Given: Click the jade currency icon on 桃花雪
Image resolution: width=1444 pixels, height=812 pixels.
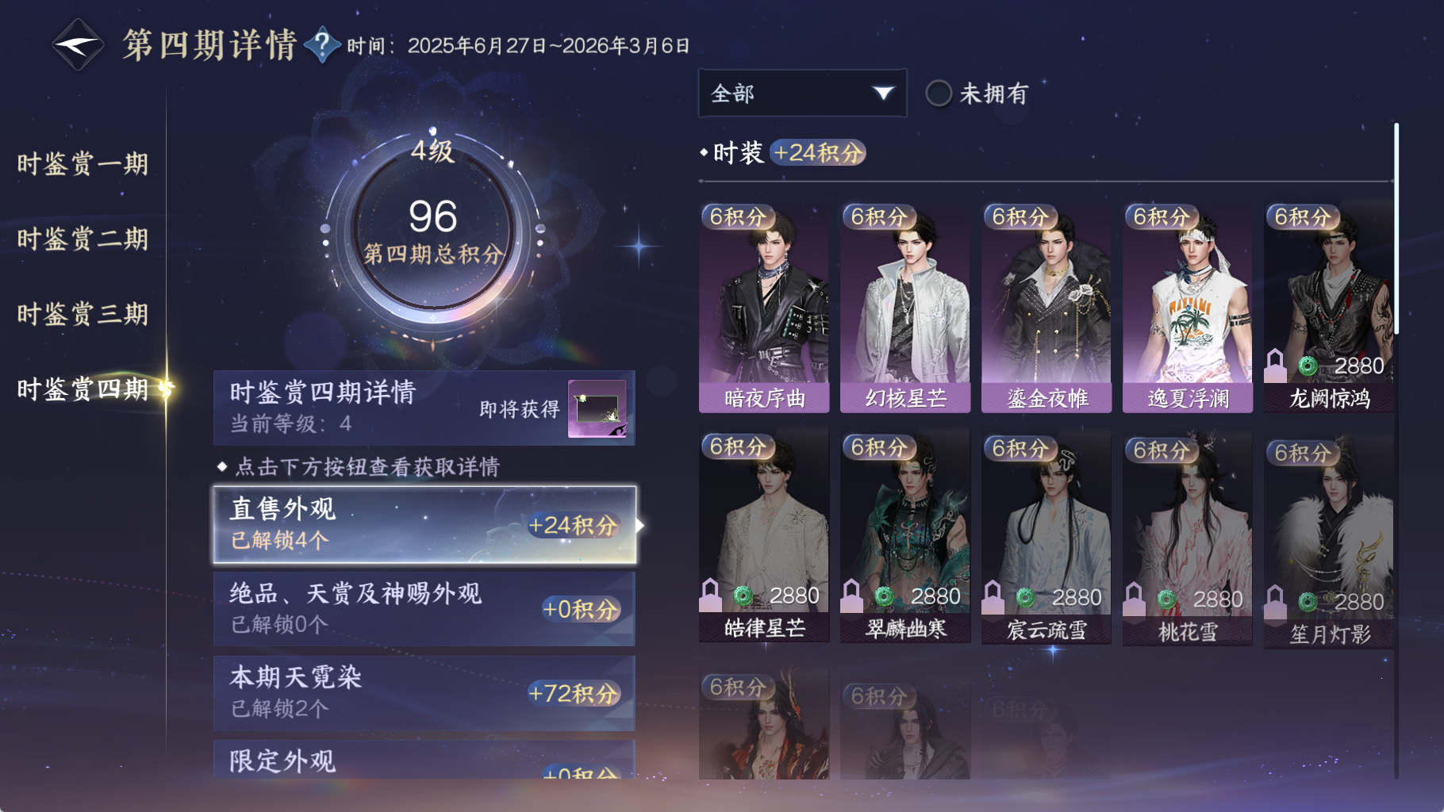Looking at the screenshot, I should (1167, 599).
